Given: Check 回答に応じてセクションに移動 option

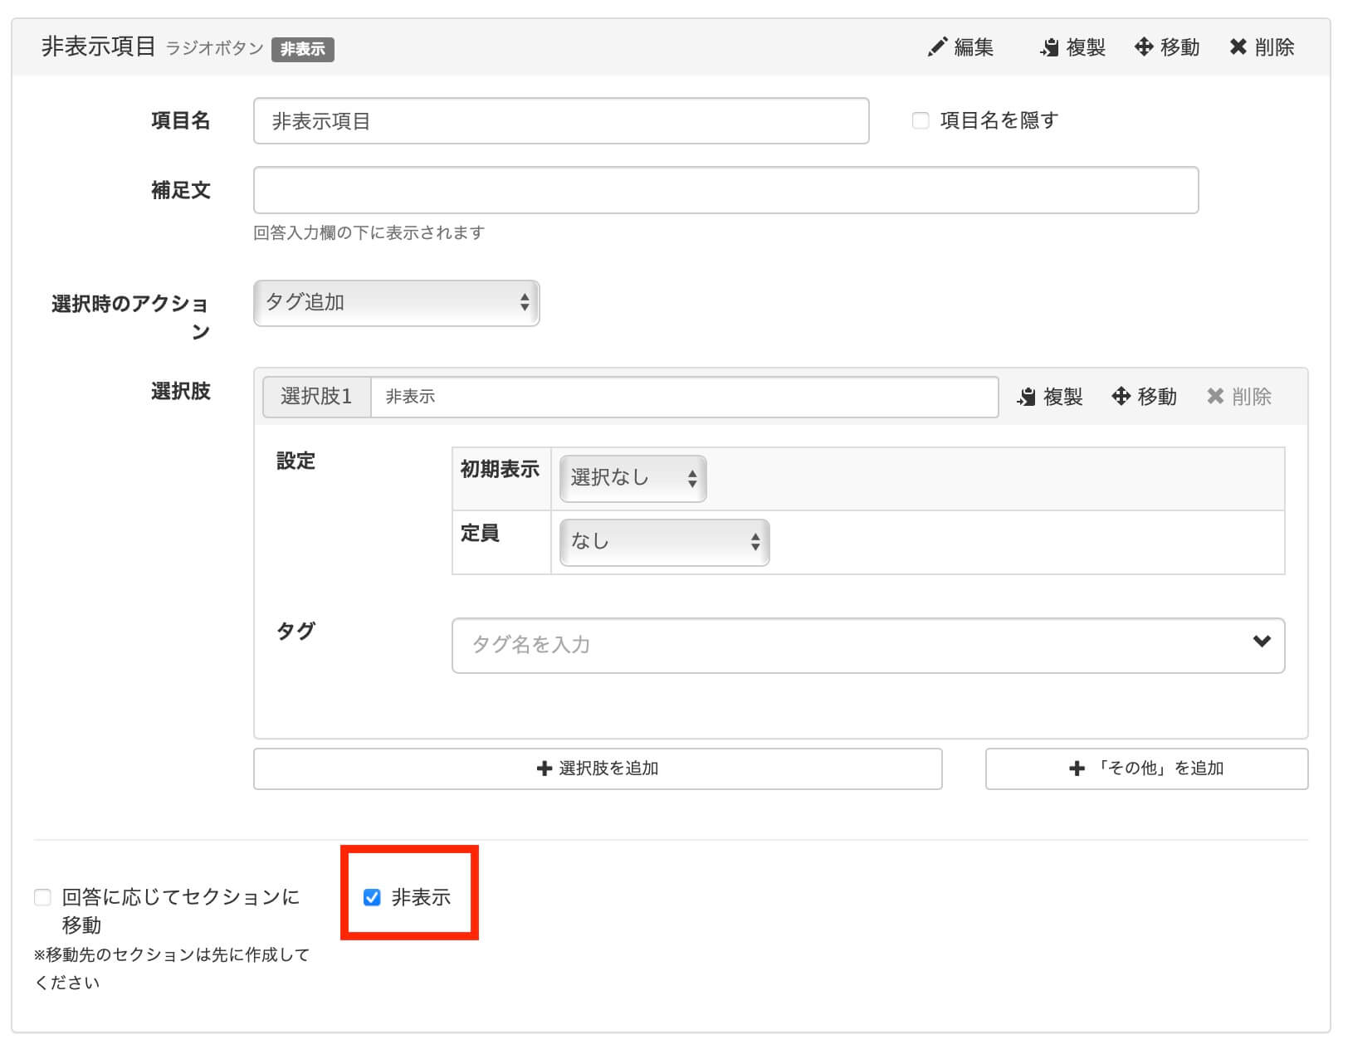Looking at the screenshot, I should point(42,897).
